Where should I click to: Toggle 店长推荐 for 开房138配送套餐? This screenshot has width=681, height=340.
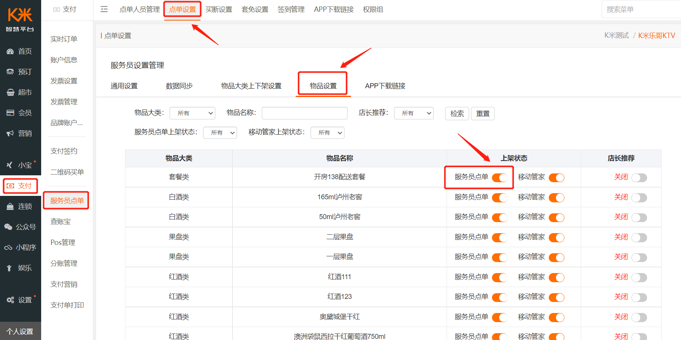(x=639, y=178)
